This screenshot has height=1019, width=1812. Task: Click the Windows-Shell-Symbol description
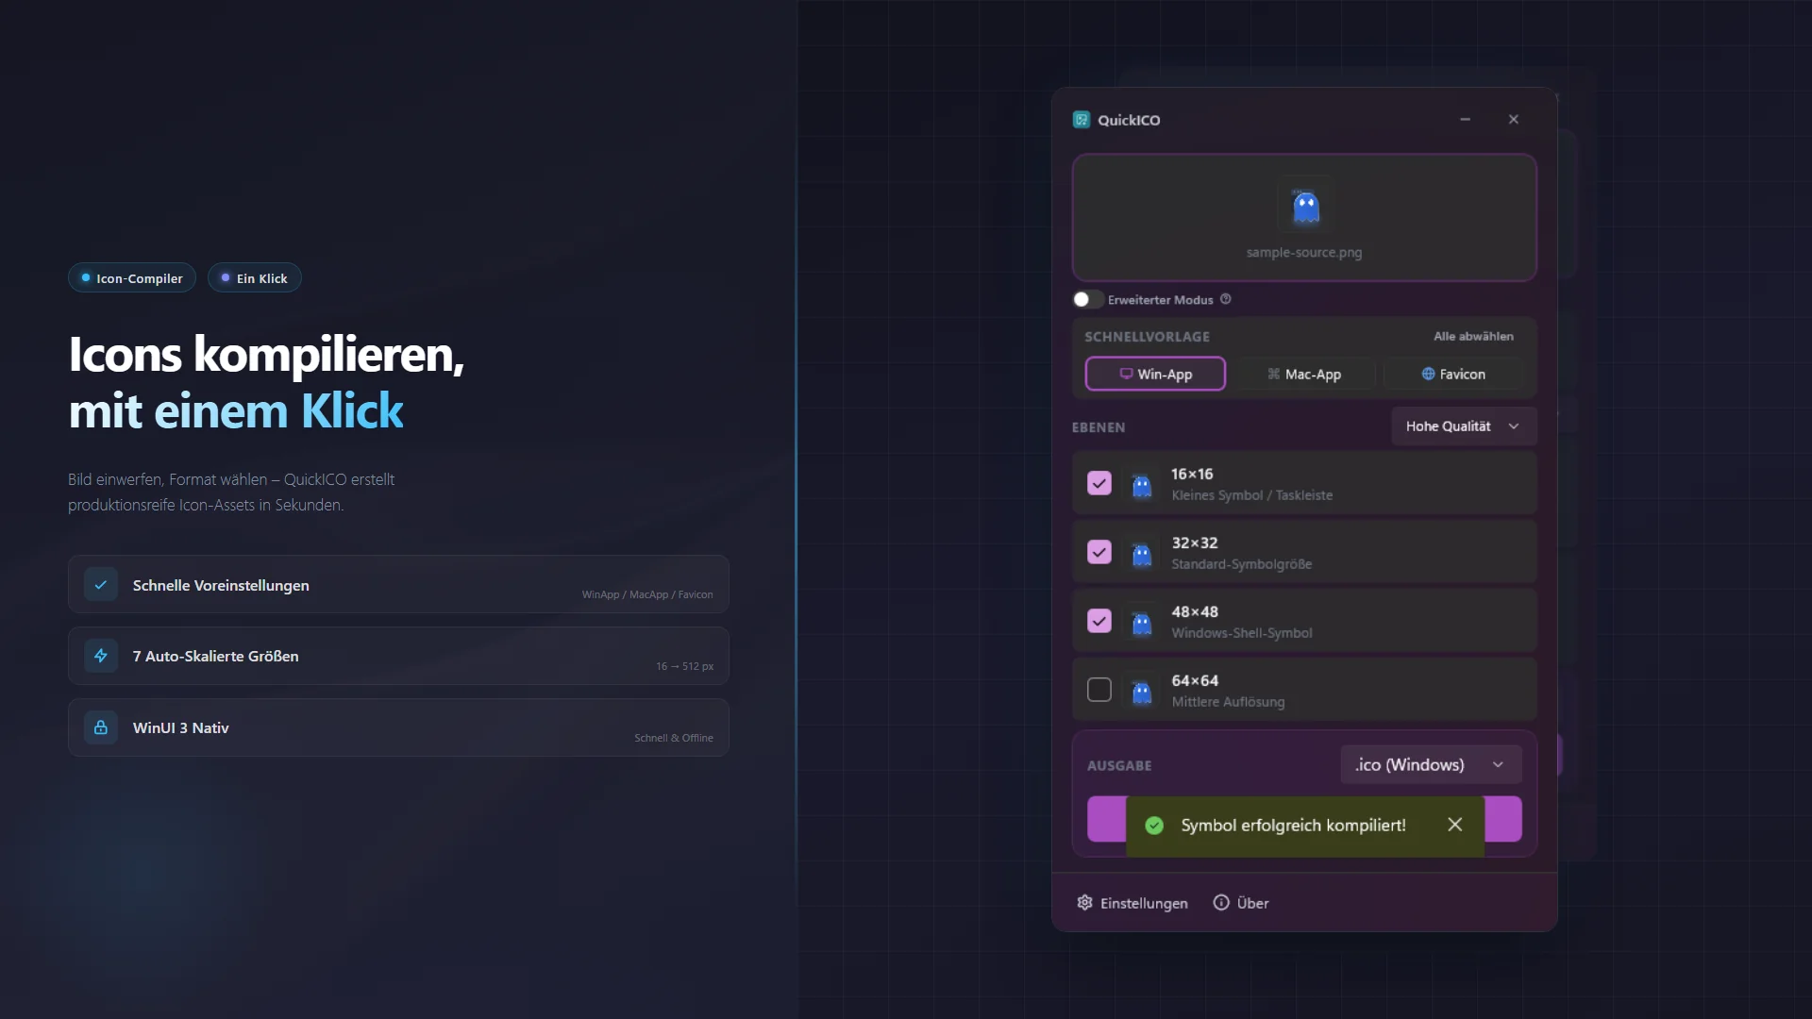(1242, 633)
